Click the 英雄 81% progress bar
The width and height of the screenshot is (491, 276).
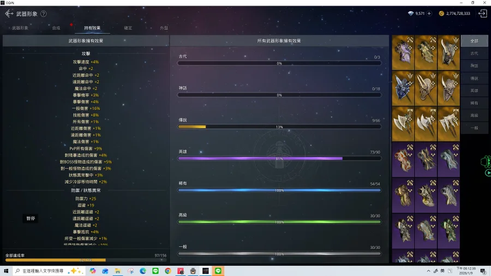[x=279, y=159]
